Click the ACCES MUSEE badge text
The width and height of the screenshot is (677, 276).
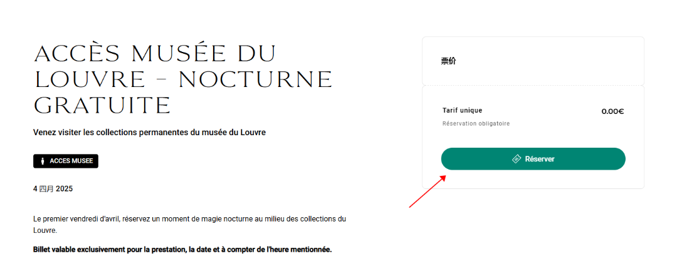click(71, 161)
